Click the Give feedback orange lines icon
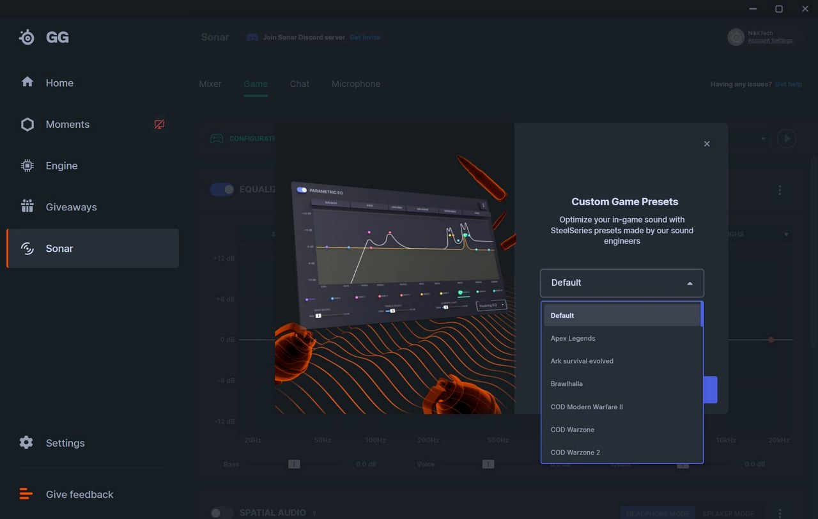Image resolution: width=818 pixels, height=519 pixels. click(x=26, y=494)
